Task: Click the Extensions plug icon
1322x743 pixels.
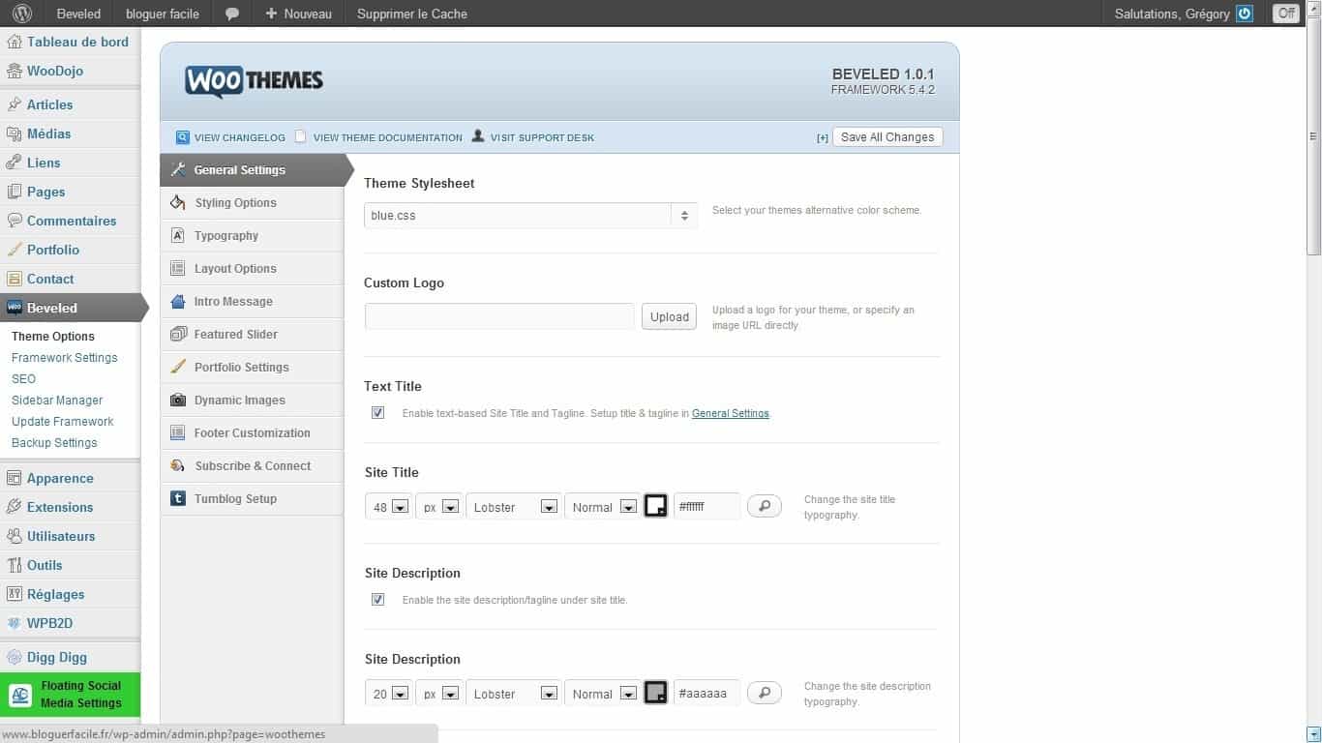Action: pos(15,507)
